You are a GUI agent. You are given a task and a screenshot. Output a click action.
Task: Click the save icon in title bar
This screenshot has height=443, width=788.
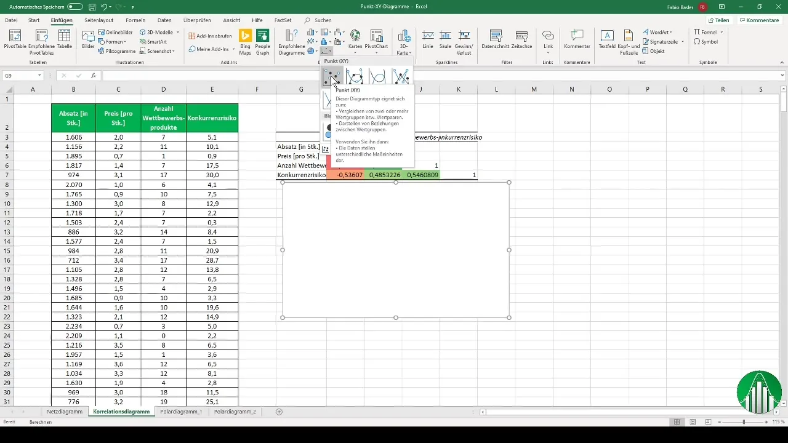pos(91,6)
